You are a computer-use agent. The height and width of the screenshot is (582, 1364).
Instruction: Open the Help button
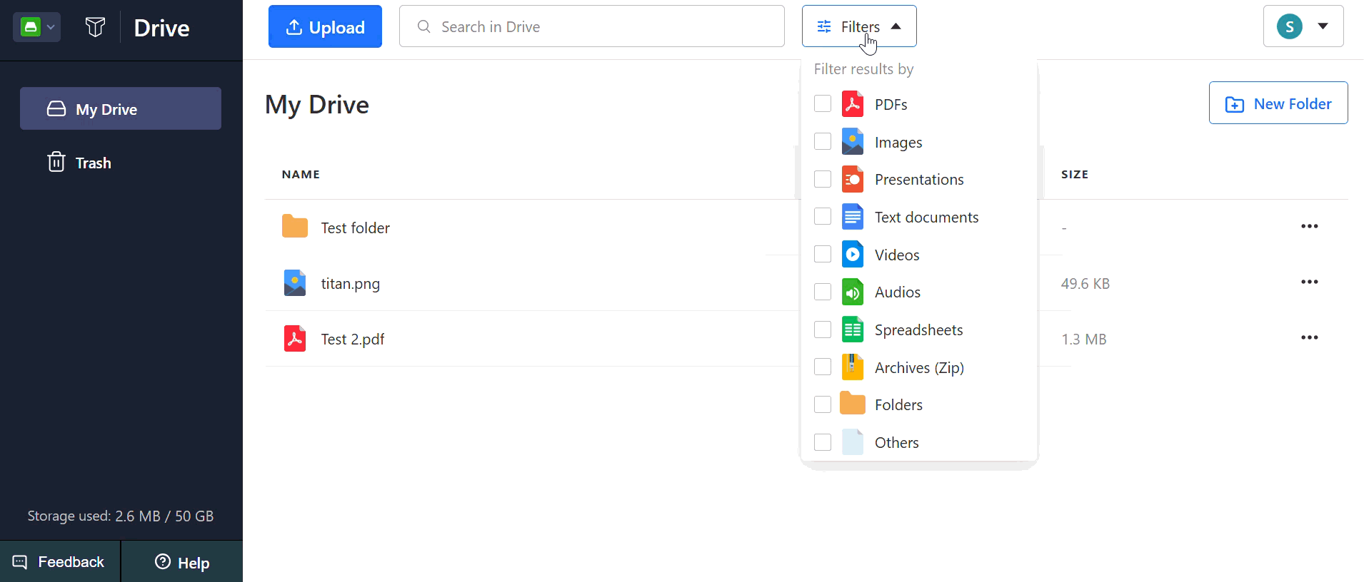tap(182, 561)
